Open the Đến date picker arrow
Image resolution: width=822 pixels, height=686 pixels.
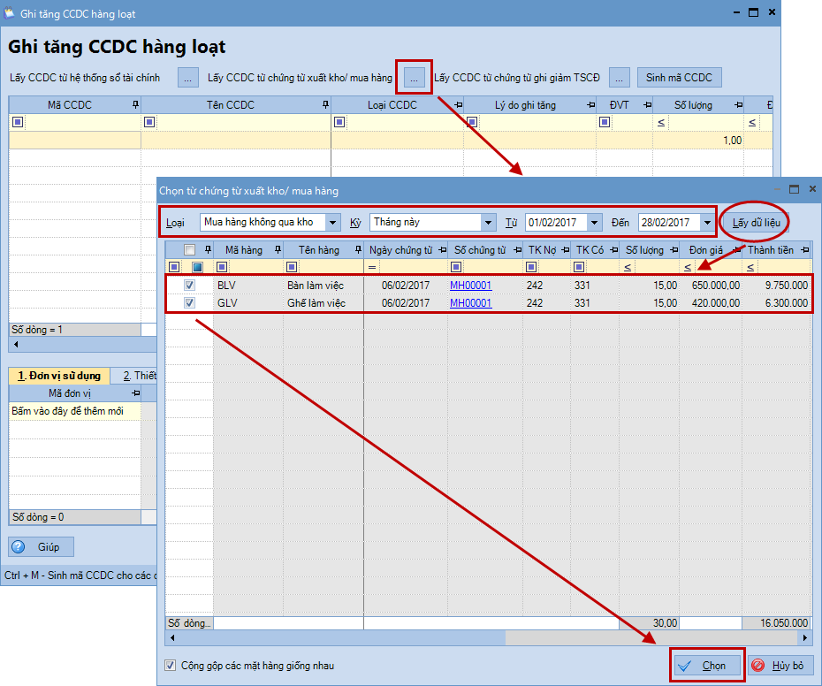[x=707, y=223]
